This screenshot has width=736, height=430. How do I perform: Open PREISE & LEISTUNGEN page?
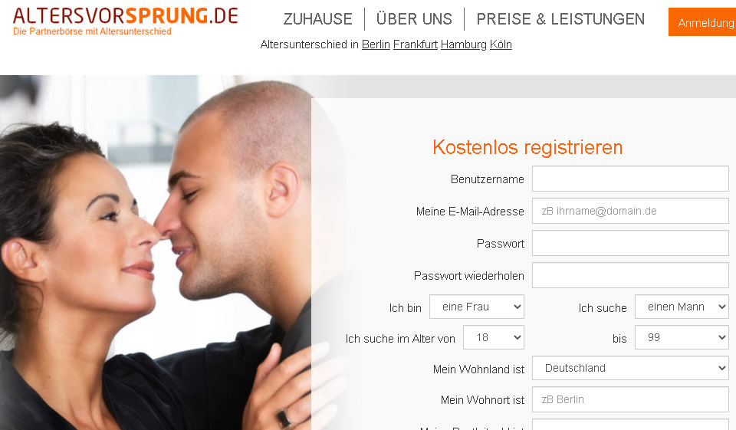(560, 19)
